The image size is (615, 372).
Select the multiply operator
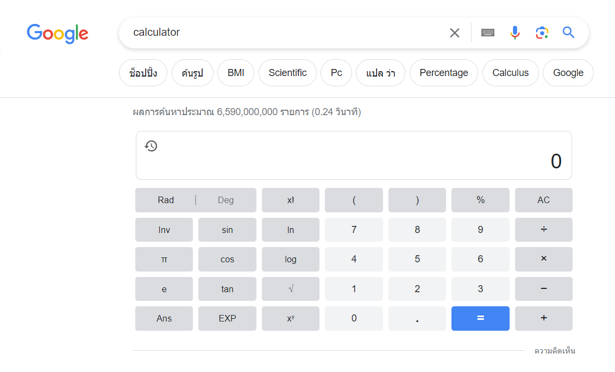click(544, 259)
